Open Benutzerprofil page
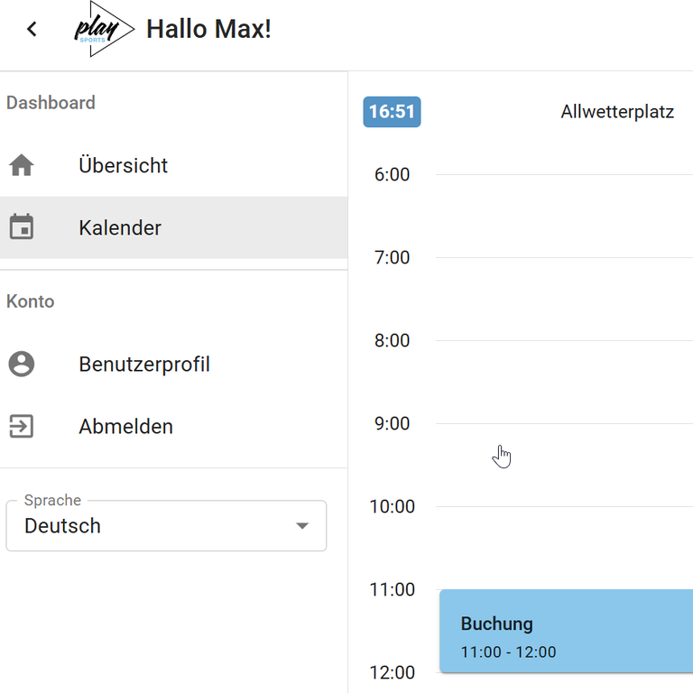The width and height of the screenshot is (693, 693). (144, 365)
